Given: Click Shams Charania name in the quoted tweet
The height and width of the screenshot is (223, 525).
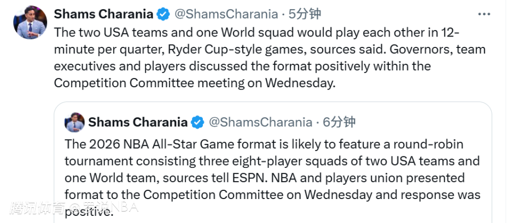Looking at the screenshot, I should (137, 122).
